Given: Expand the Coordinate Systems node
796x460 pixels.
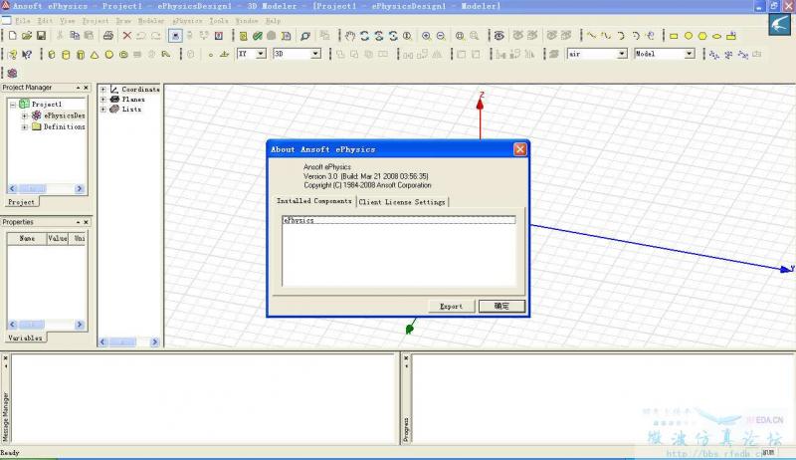Looking at the screenshot, I should pos(103,90).
